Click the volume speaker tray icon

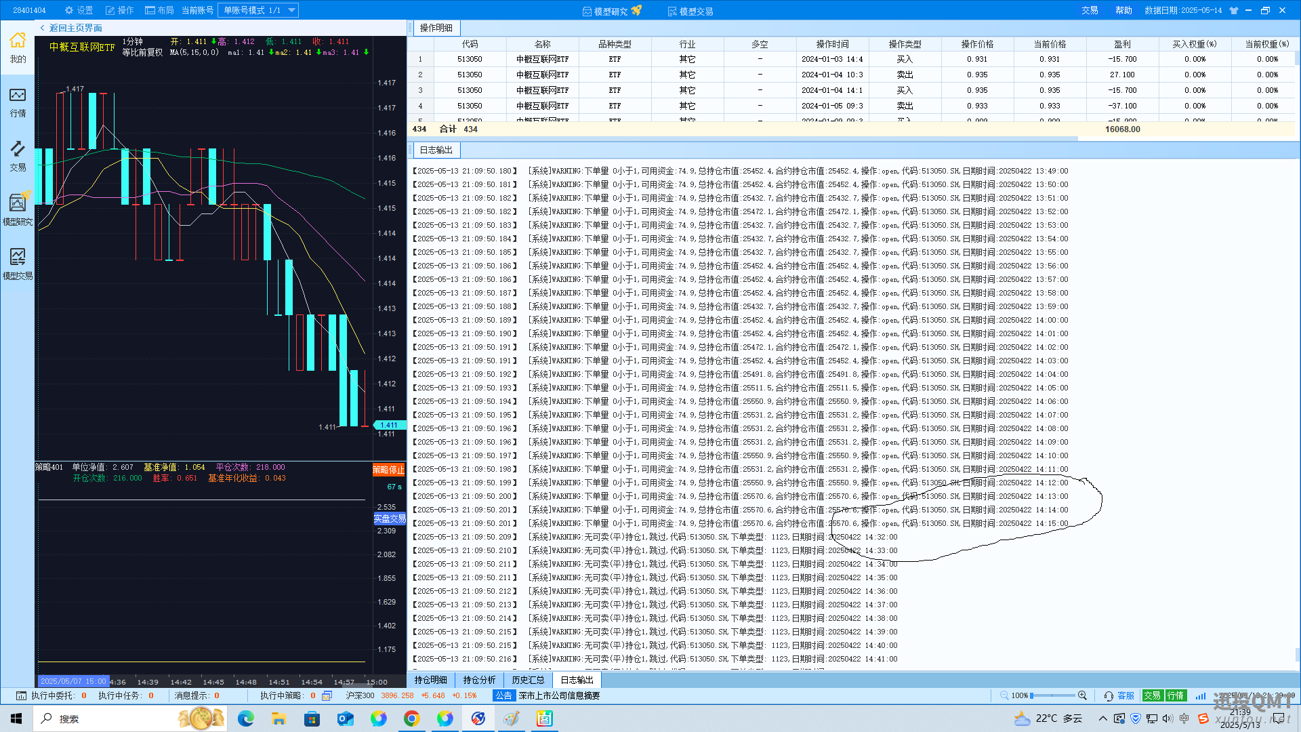1167,718
